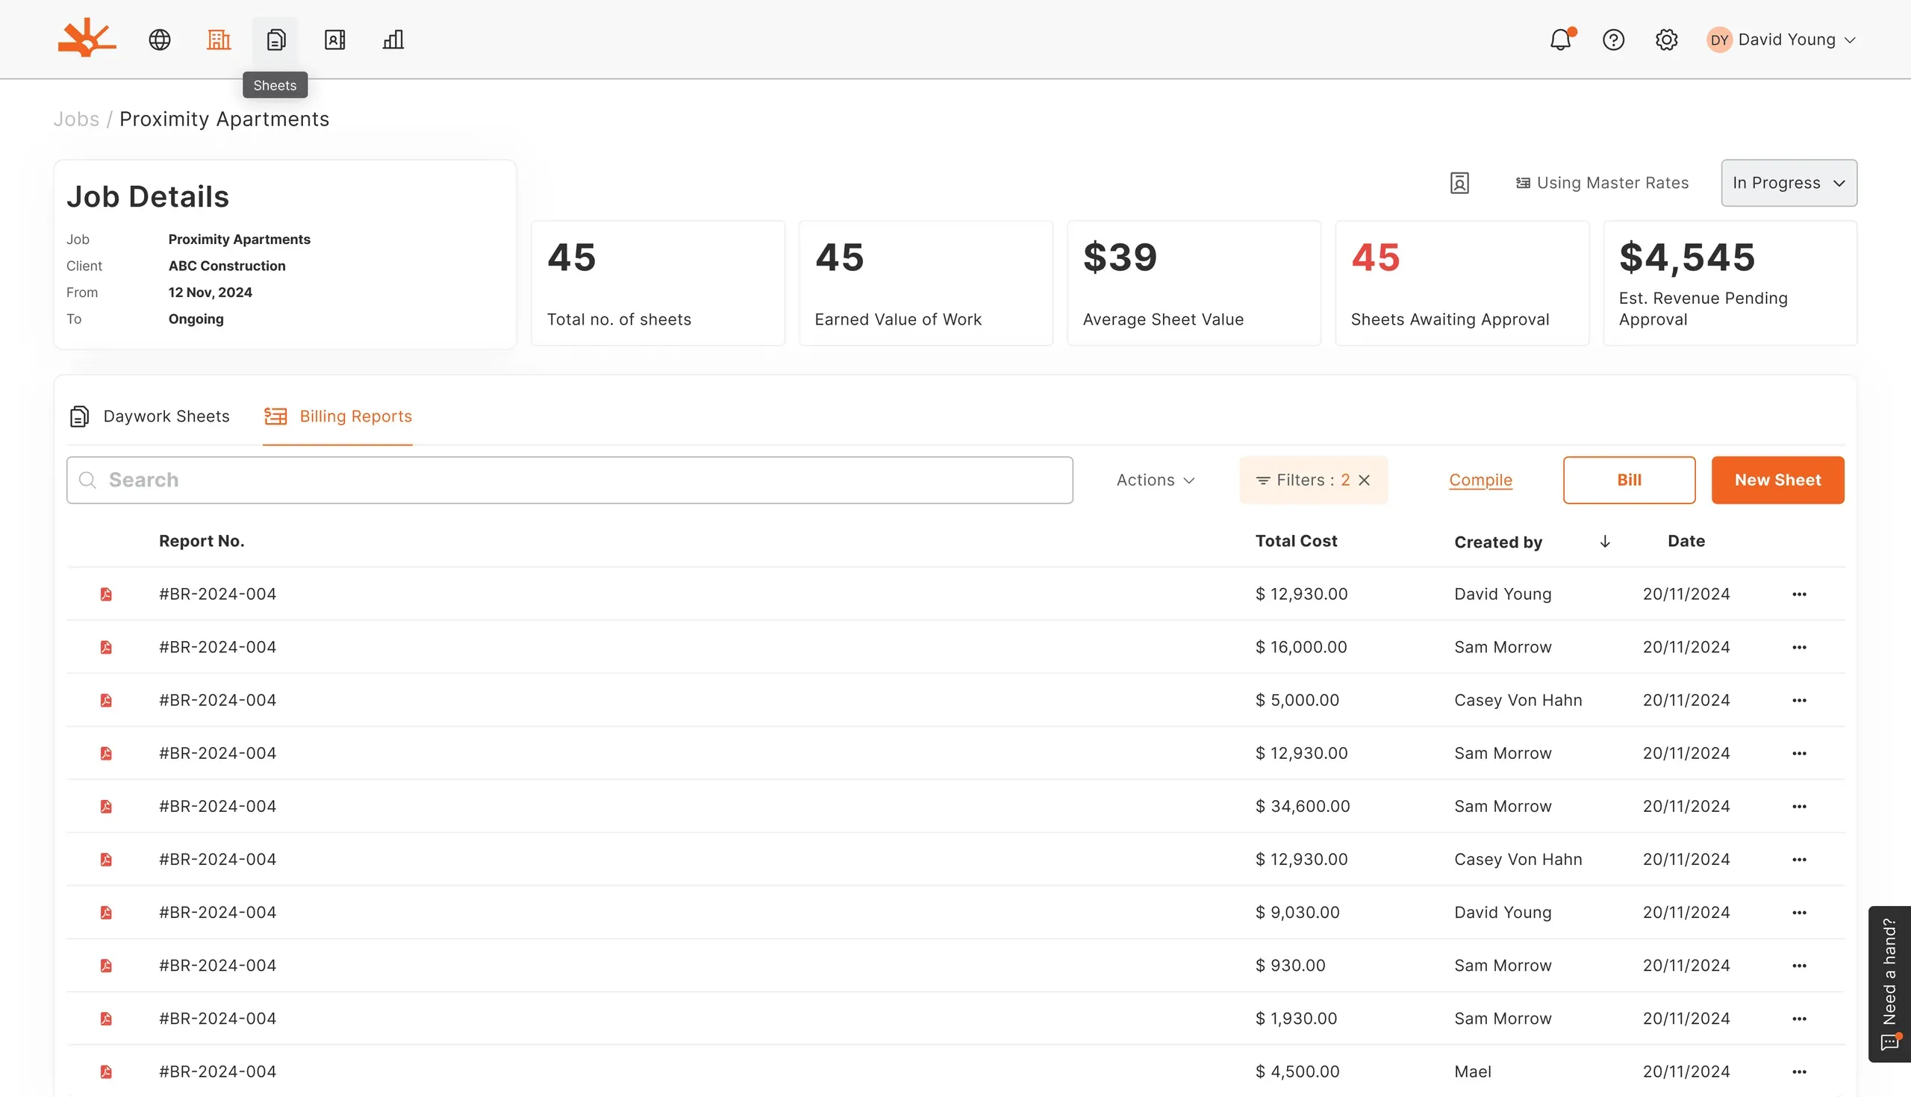The height and width of the screenshot is (1097, 1911).
Task: Open the contacts navigation icon
Action: click(334, 39)
